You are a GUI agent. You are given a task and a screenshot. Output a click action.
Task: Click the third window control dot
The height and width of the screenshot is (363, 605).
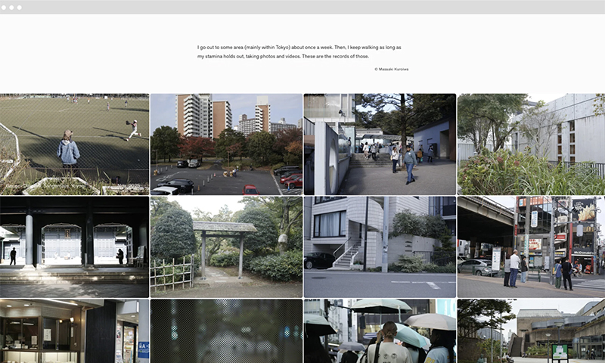coord(20,8)
